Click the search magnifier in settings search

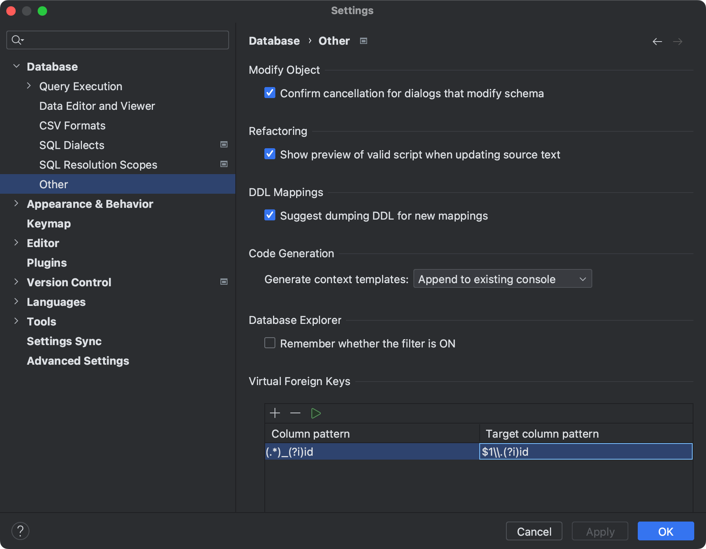click(x=16, y=40)
